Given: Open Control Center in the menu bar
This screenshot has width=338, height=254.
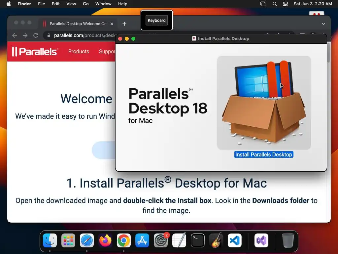Looking at the screenshot, I should click(286, 4).
